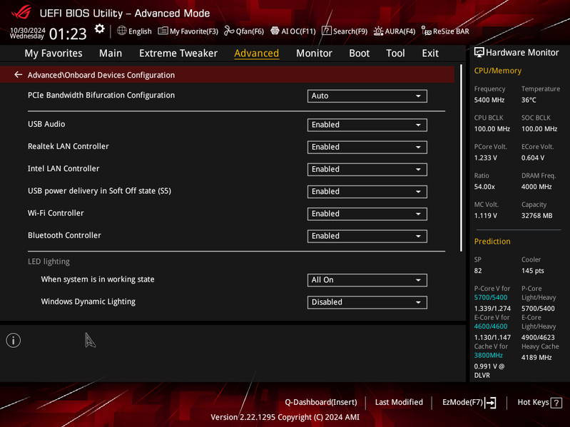Select Bluetooth Controller label
The width and height of the screenshot is (570, 427).
pos(64,235)
